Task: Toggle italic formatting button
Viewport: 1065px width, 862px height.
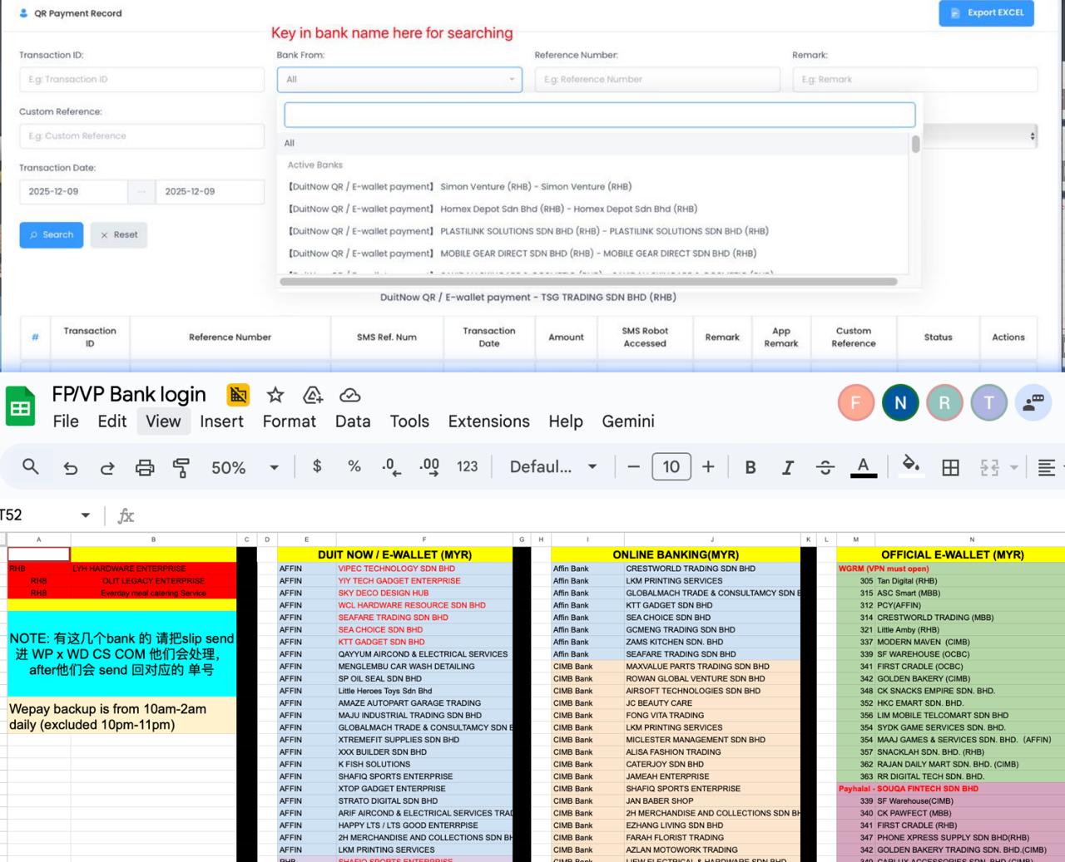Action: coord(787,467)
